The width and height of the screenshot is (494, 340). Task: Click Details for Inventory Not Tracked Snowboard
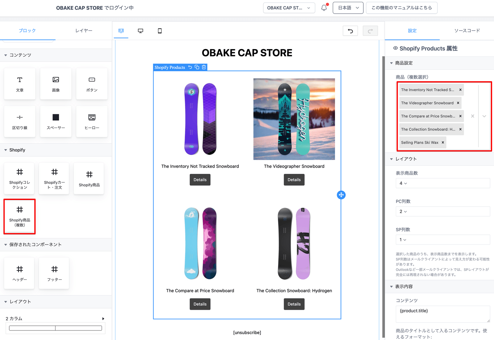pyautogui.click(x=200, y=180)
